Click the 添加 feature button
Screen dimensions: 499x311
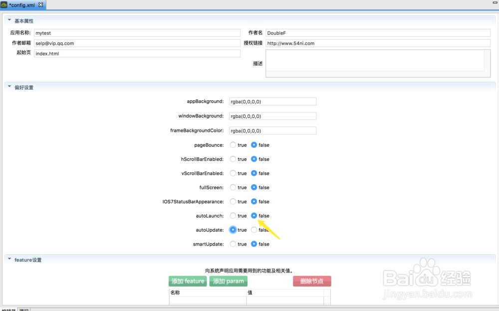point(188,281)
